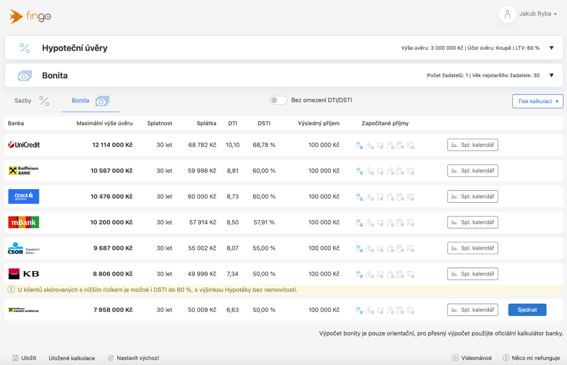Select the Bonita tab
This screenshot has width=567, height=365.
[x=90, y=101]
